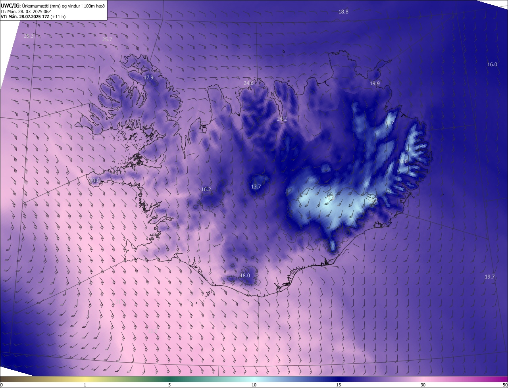Click the UWC/IG title line

pyautogui.click(x=53, y=6)
